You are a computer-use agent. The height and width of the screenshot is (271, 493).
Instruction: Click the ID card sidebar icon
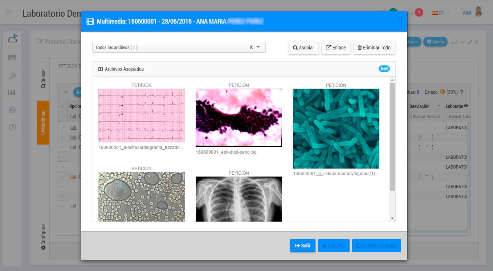pyautogui.click(x=12, y=58)
